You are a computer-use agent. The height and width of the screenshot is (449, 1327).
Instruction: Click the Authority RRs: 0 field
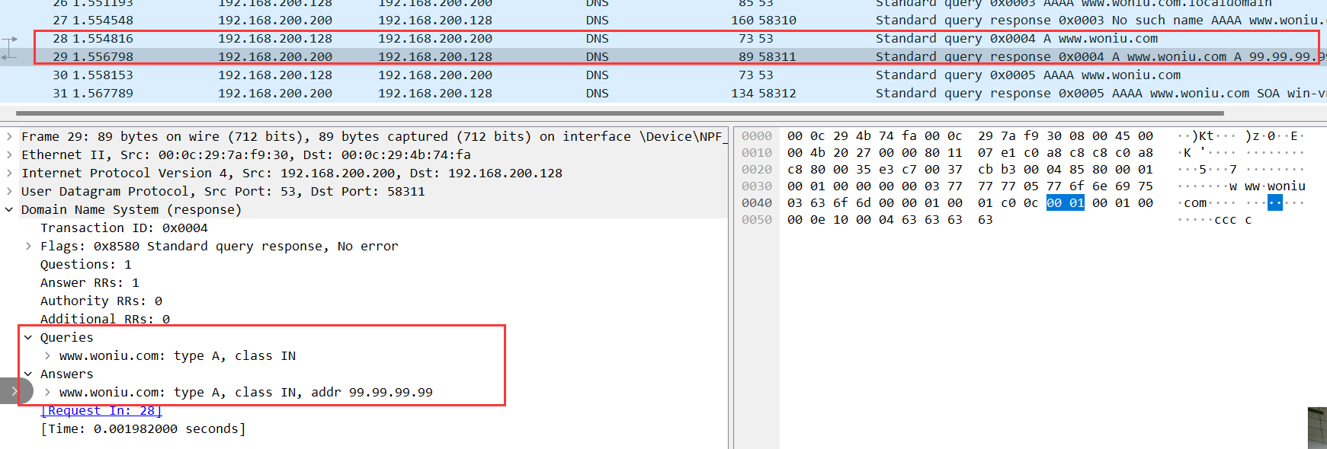101,301
